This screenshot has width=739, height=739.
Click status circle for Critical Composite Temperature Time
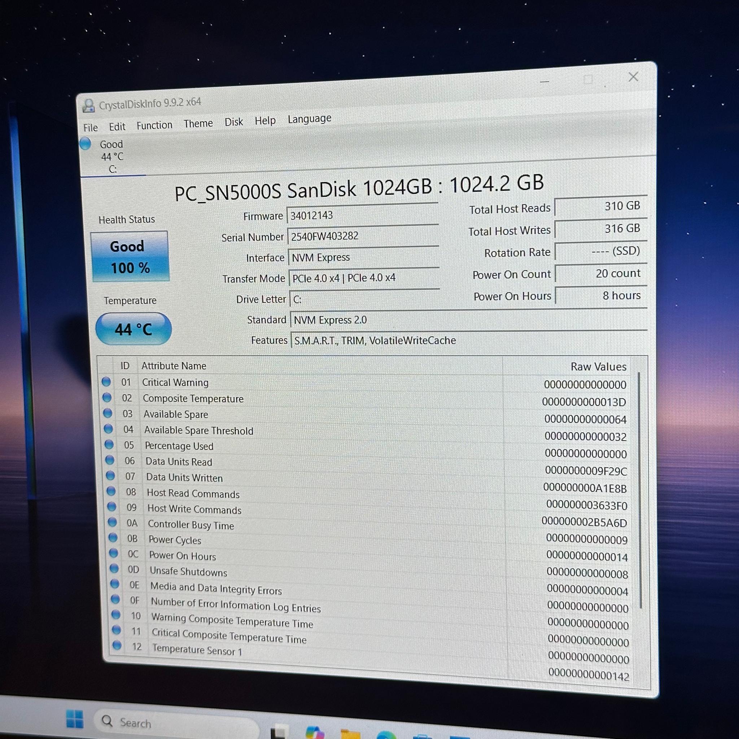[x=117, y=630]
